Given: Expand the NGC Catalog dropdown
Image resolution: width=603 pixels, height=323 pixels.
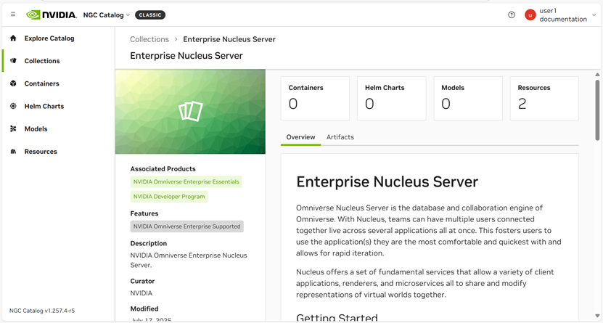Looking at the screenshot, I should click(x=107, y=15).
